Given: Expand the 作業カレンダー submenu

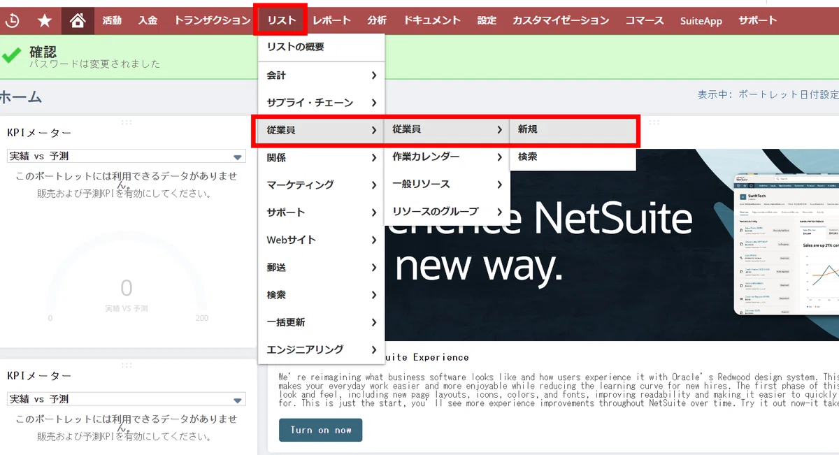Looking at the screenshot, I should point(447,157).
